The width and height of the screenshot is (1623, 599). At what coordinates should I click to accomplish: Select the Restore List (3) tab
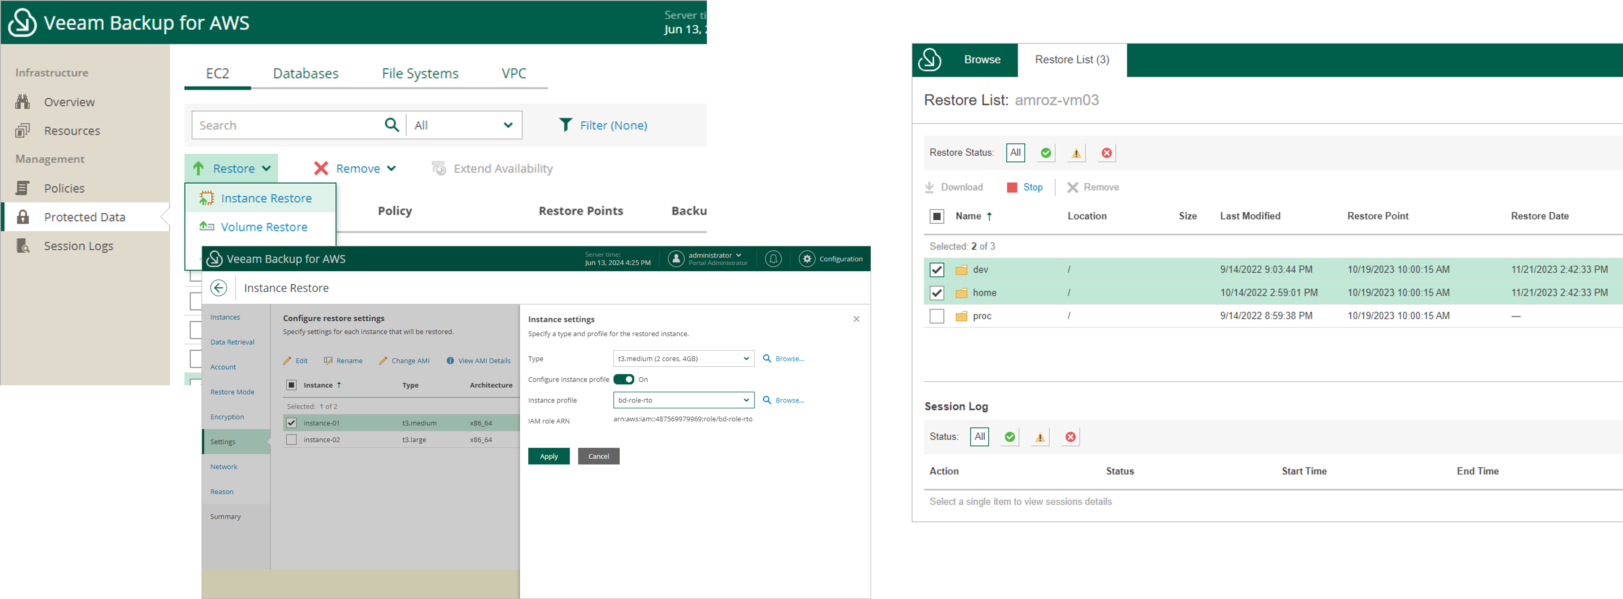point(1072,60)
